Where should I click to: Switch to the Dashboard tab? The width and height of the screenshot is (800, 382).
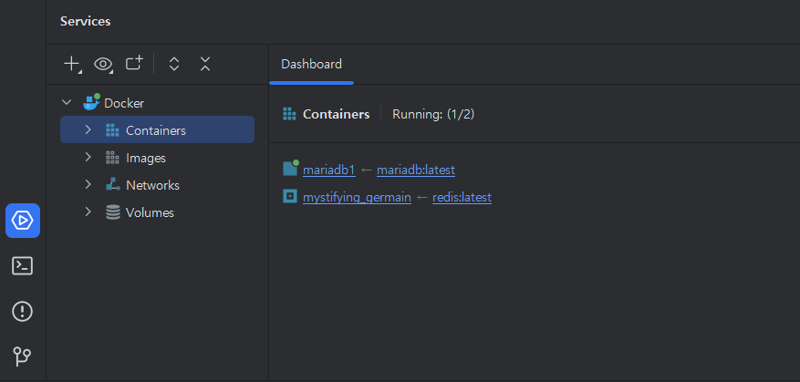[x=311, y=64]
